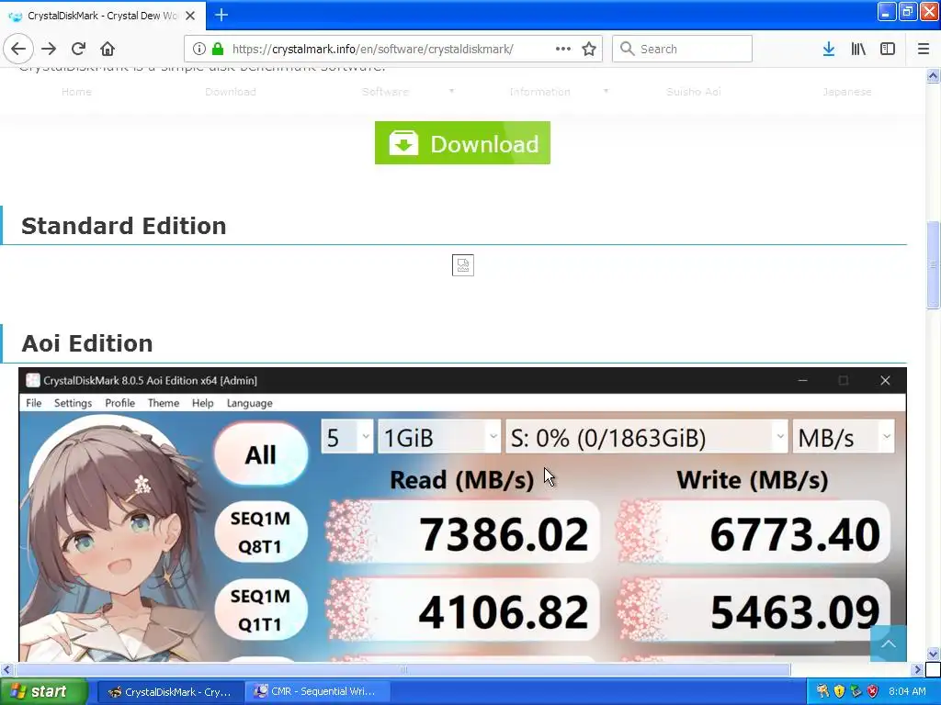Open the Library icon
This screenshot has width=941, height=705.
click(x=858, y=49)
